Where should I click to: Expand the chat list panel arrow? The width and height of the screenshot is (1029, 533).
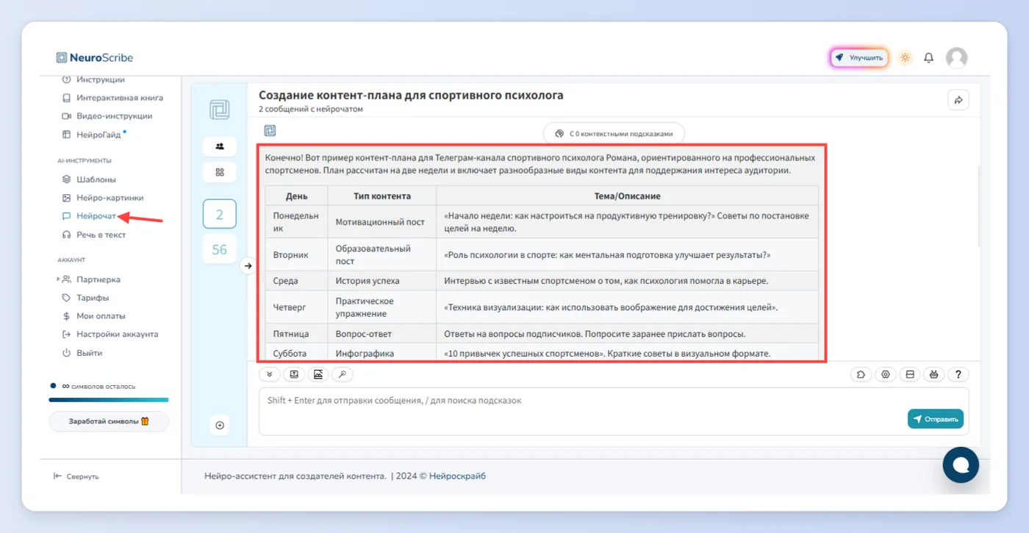248,265
